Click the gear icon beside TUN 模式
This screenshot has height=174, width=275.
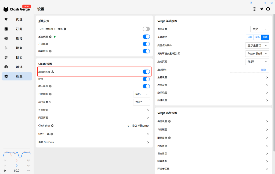(x=65, y=29)
